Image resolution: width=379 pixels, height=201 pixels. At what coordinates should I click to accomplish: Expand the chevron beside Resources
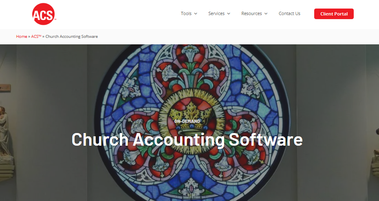click(266, 14)
